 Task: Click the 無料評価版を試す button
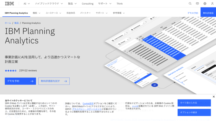(54, 81)
